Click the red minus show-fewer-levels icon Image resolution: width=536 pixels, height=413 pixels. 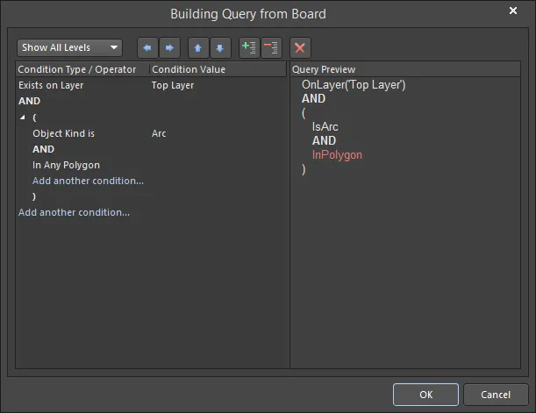coord(271,48)
